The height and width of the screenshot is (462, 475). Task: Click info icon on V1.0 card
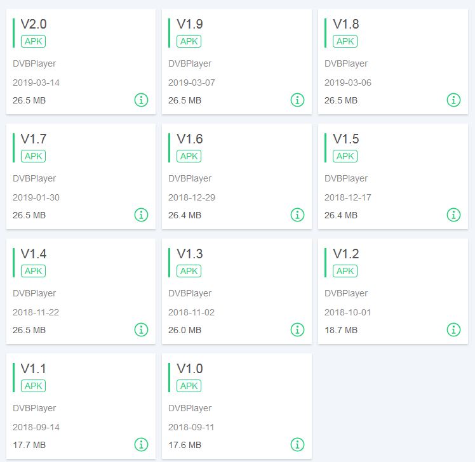[297, 445]
